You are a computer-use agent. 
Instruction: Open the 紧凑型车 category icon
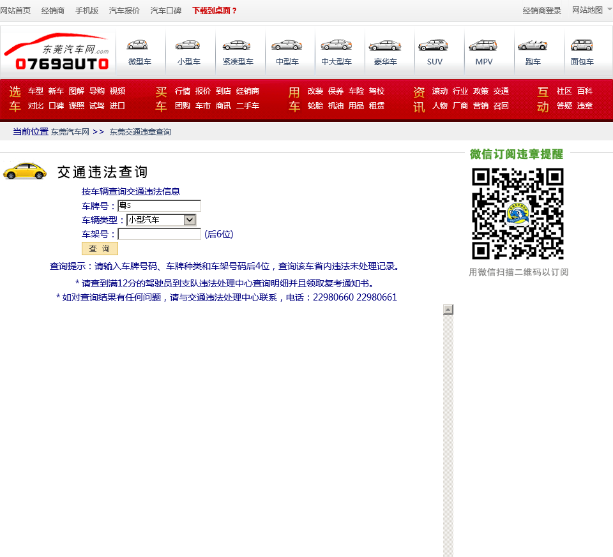[x=236, y=45]
